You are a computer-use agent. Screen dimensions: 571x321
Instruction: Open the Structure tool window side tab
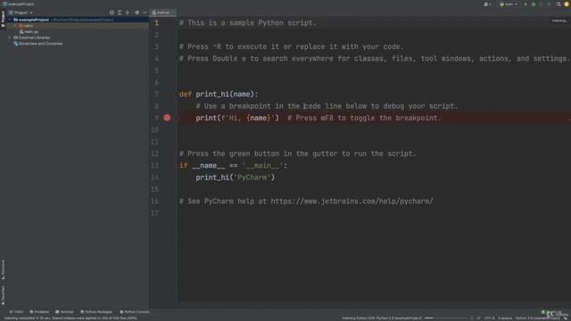click(3, 269)
